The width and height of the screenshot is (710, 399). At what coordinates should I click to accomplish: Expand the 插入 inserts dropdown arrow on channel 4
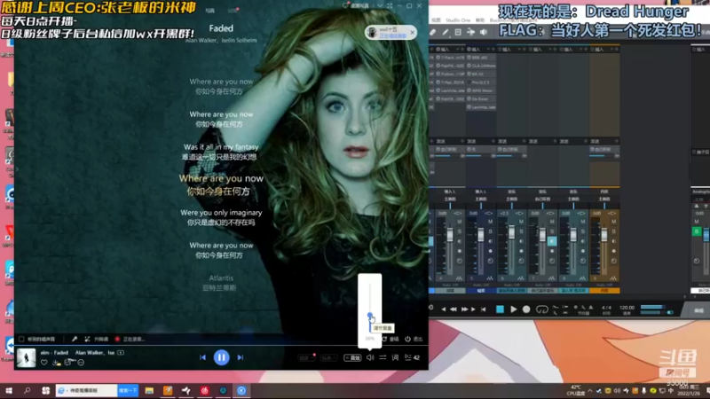point(456,49)
